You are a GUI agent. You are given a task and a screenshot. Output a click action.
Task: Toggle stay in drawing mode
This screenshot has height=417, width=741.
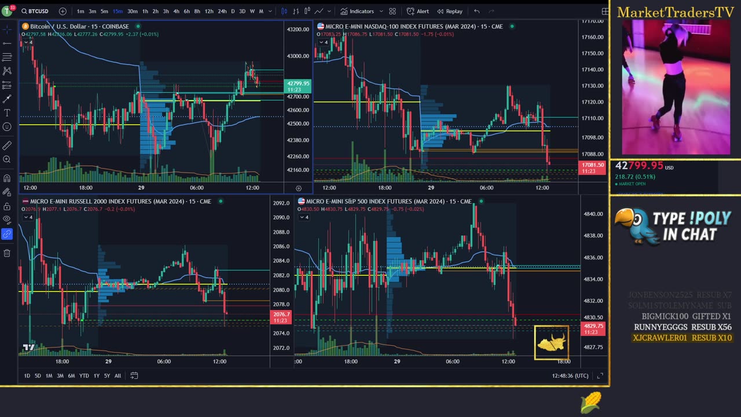(x=7, y=192)
